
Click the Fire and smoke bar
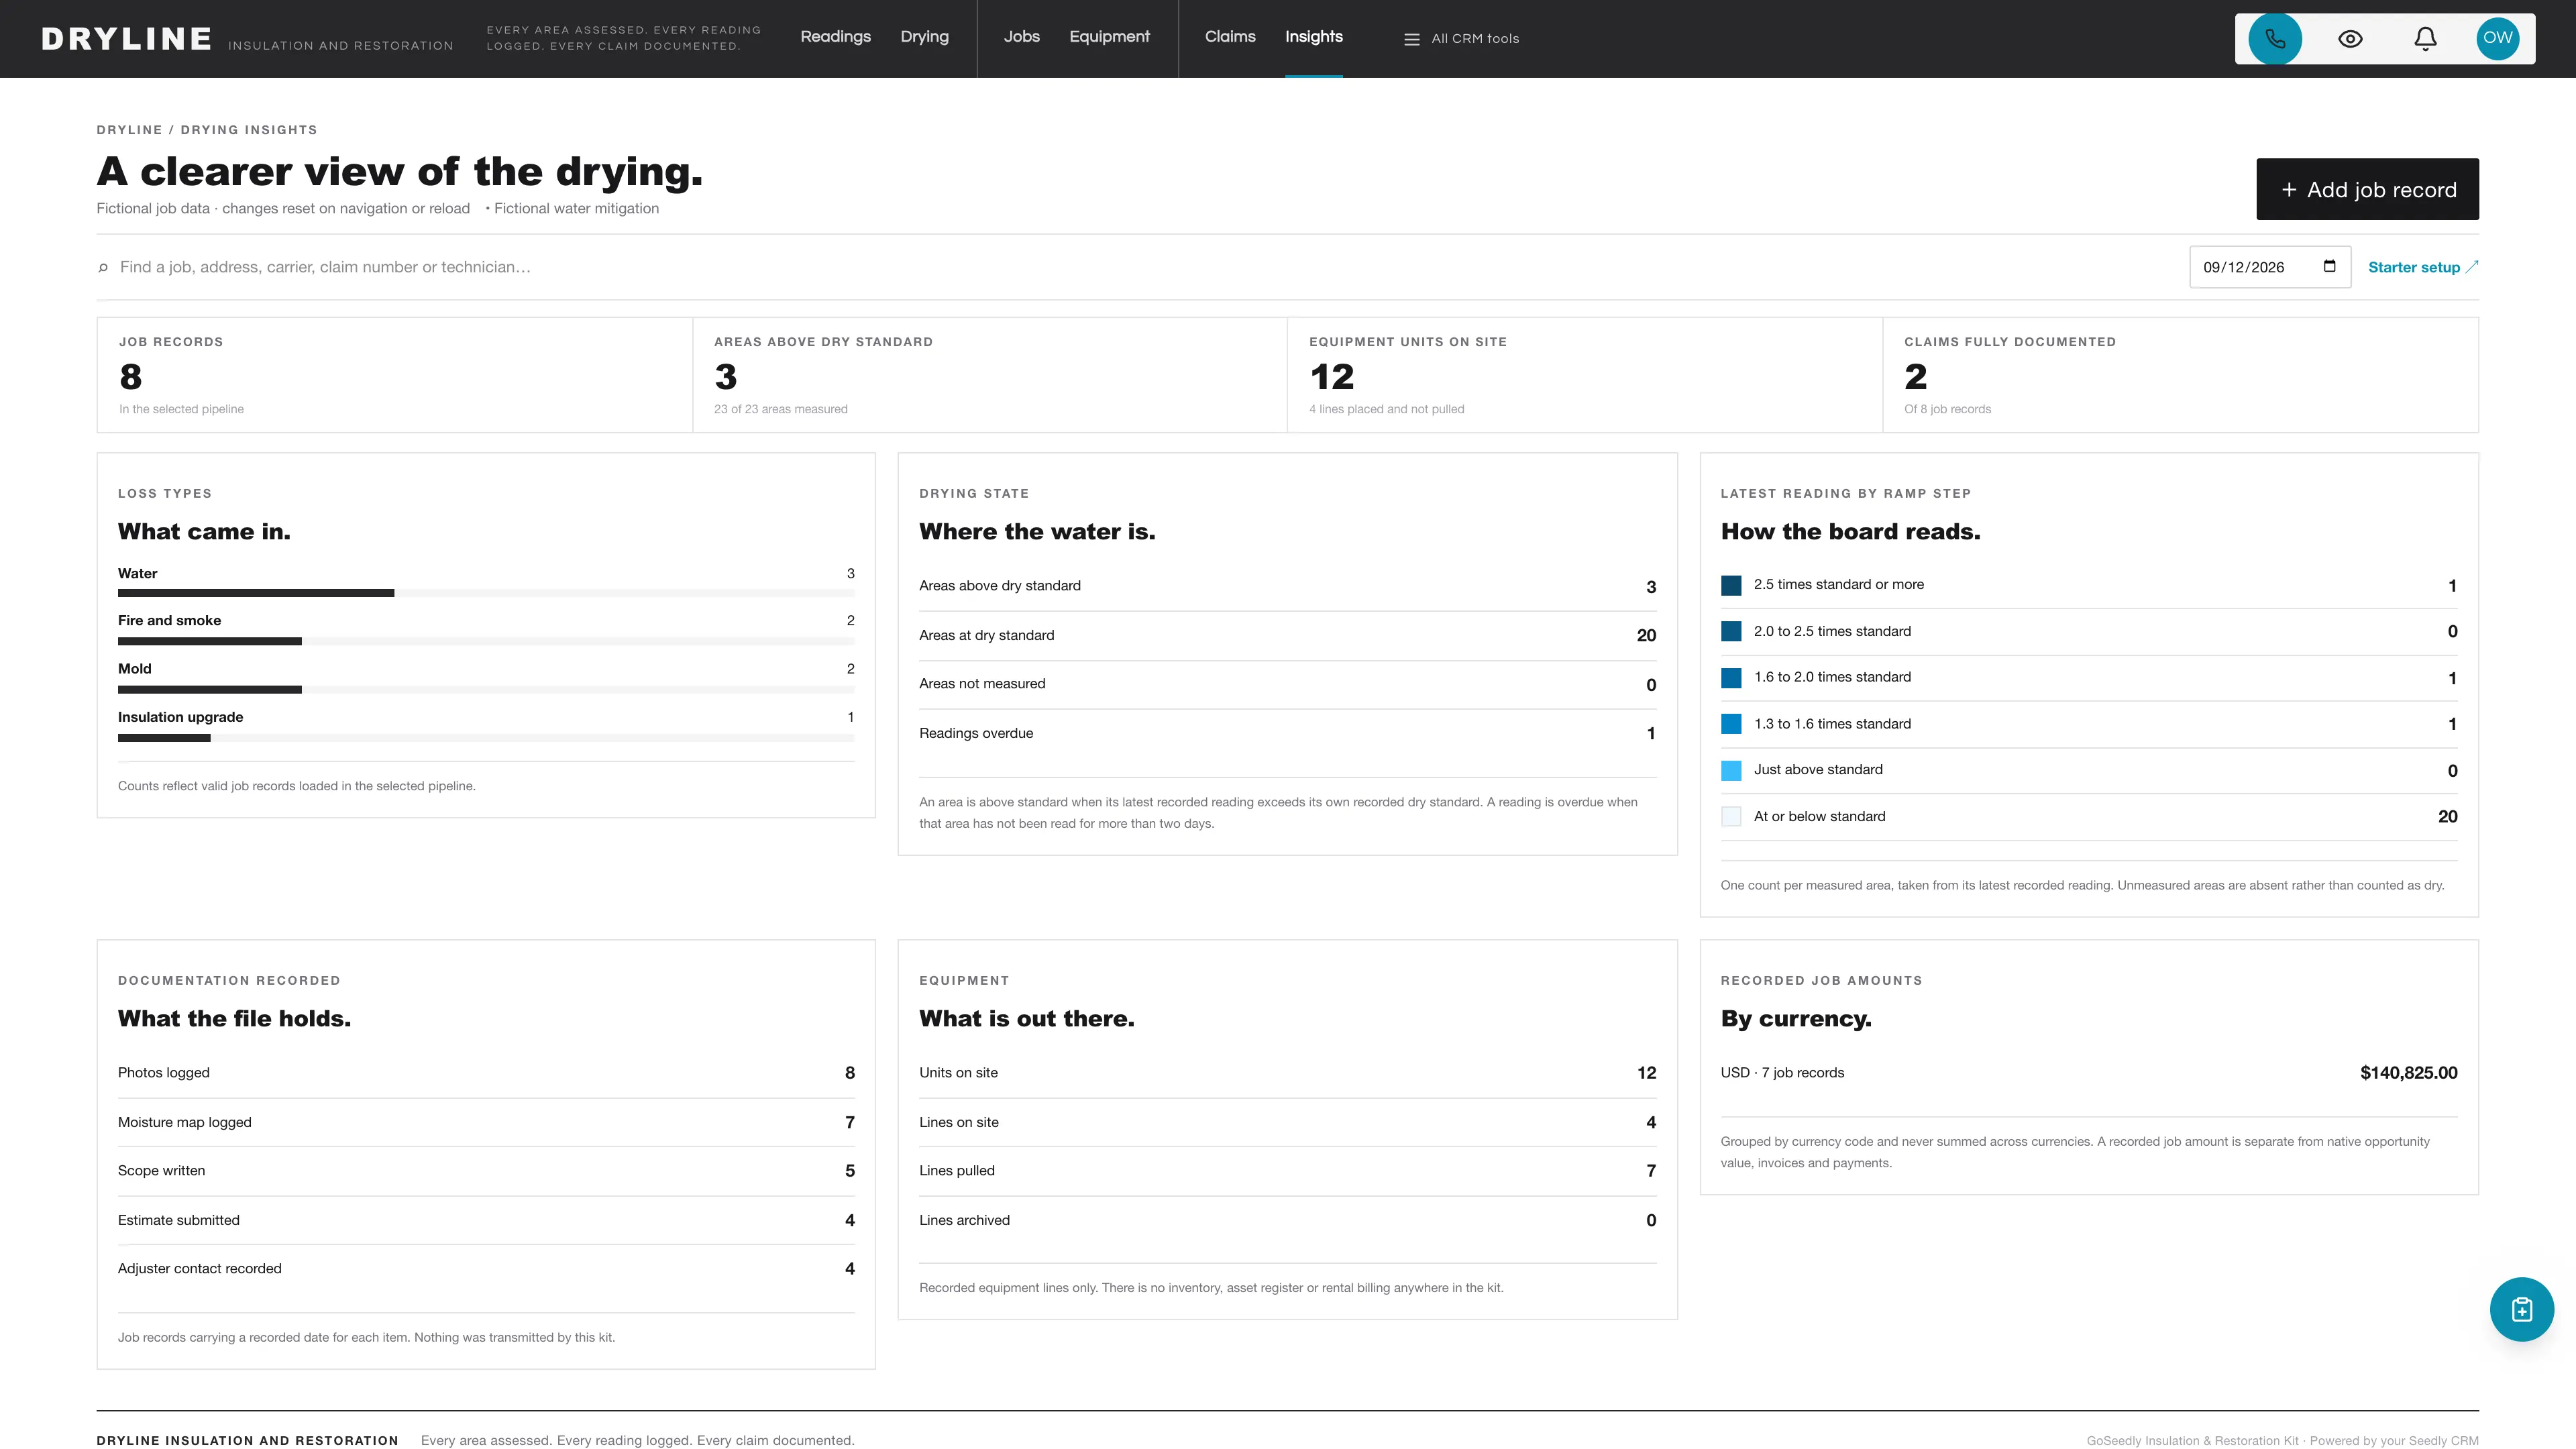pyautogui.click(x=486, y=641)
